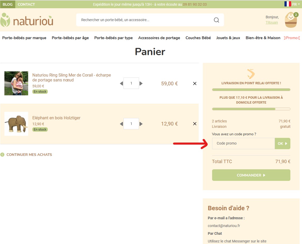Decrease Eléphant en bois quantity

point(121,124)
